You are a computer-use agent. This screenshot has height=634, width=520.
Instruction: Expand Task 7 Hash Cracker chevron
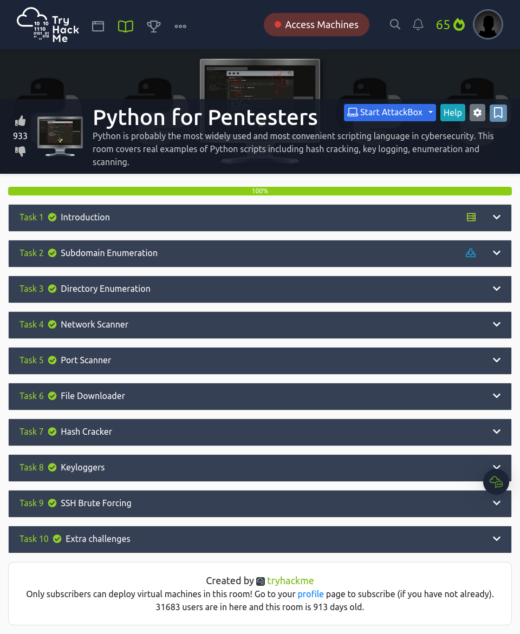[497, 432]
